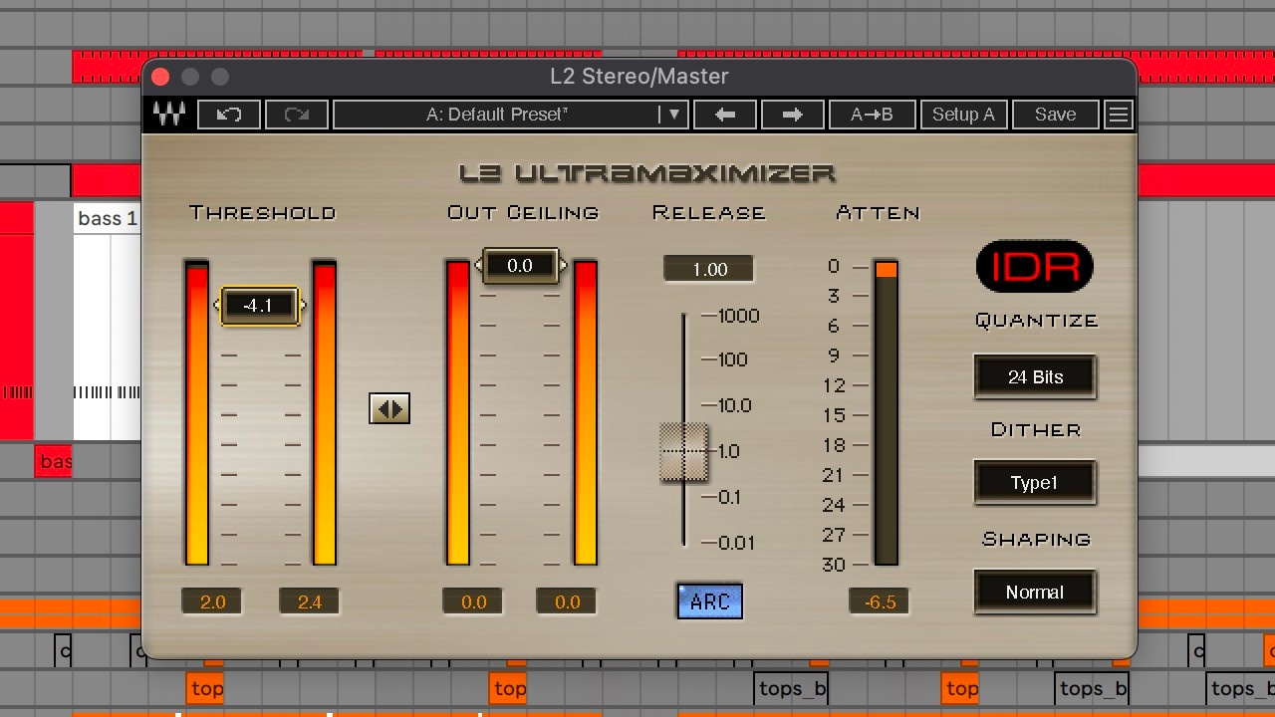Image resolution: width=1275 pixels, height=717 pixels.
Task: Grab the Release slider handle
Action: click(x=683, y=451)
